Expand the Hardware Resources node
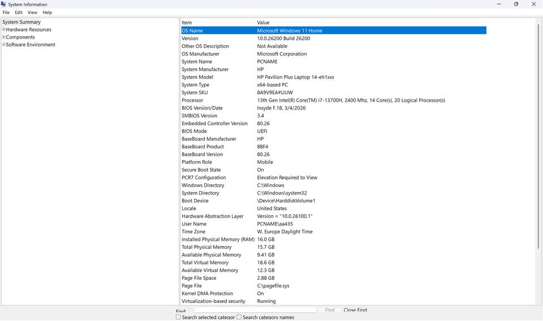The height and width of the screenshot is (321, 543). pos(4,29)
